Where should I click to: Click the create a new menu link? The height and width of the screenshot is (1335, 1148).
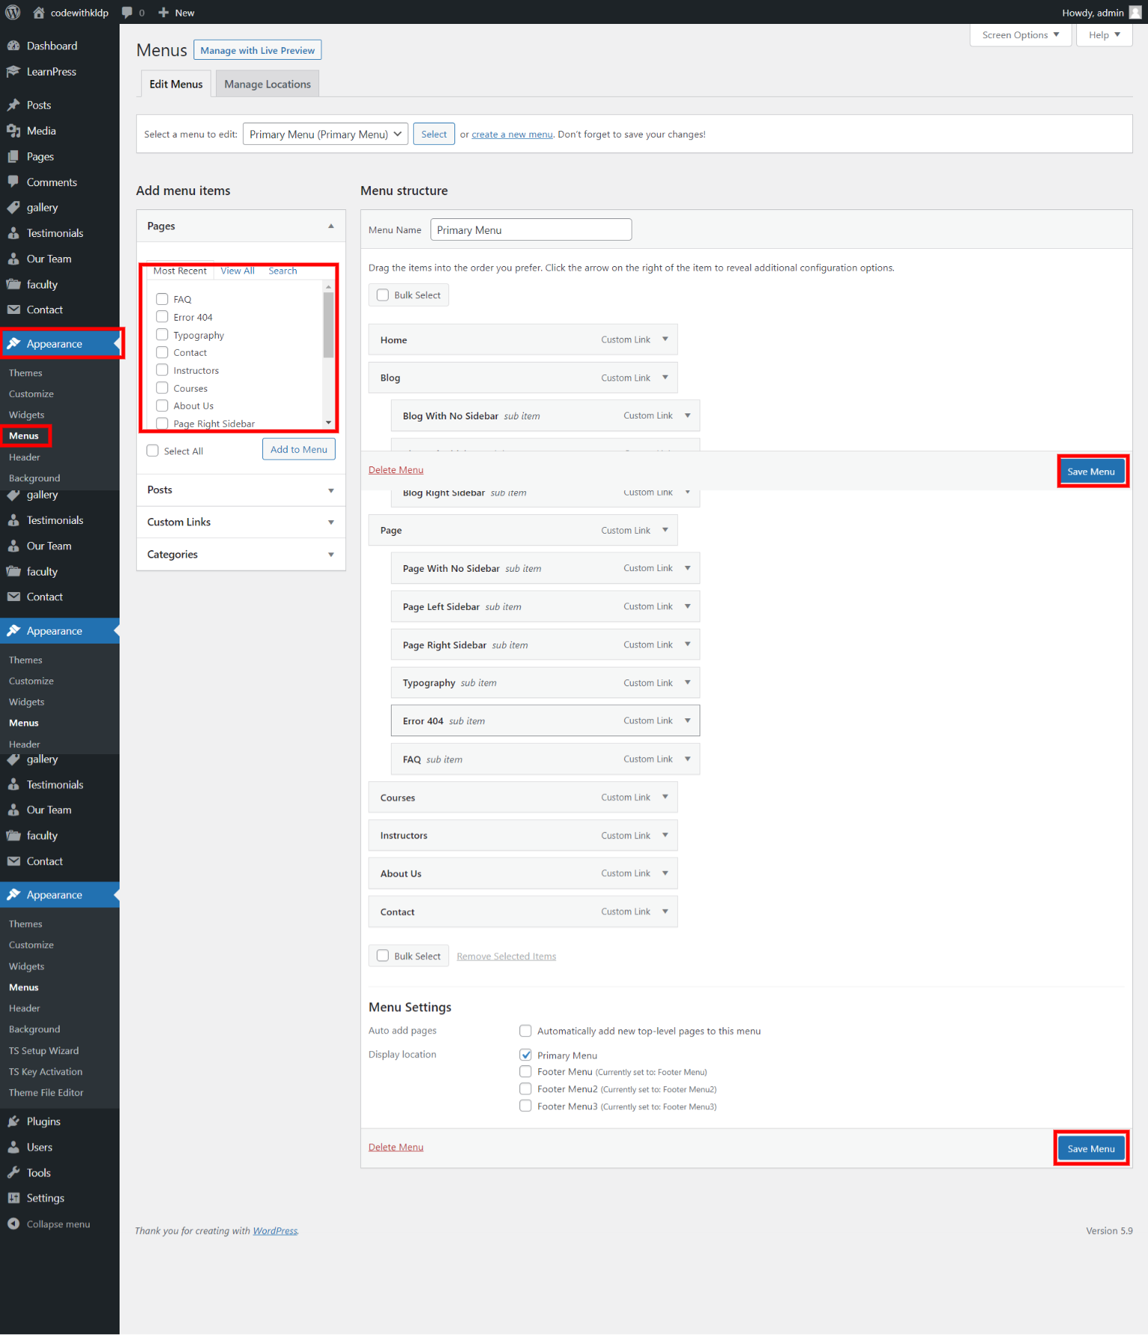pyautogui.click(x=511, y=135)
